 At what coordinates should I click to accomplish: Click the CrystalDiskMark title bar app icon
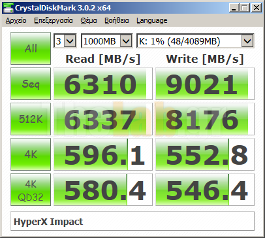[8, 8]
